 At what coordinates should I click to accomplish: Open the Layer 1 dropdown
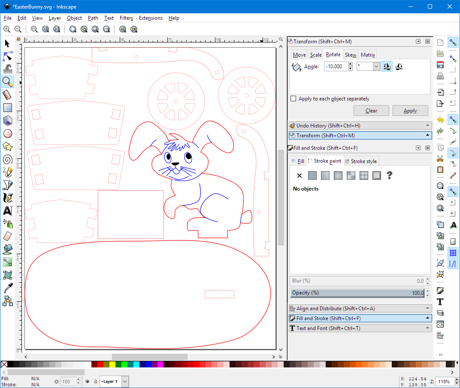[x=125, y=381]
